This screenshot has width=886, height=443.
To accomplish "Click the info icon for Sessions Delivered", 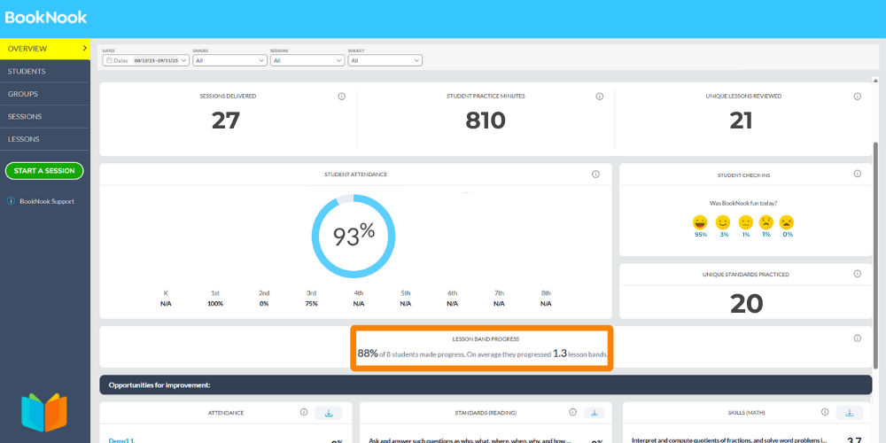I will tap(341, 97).
